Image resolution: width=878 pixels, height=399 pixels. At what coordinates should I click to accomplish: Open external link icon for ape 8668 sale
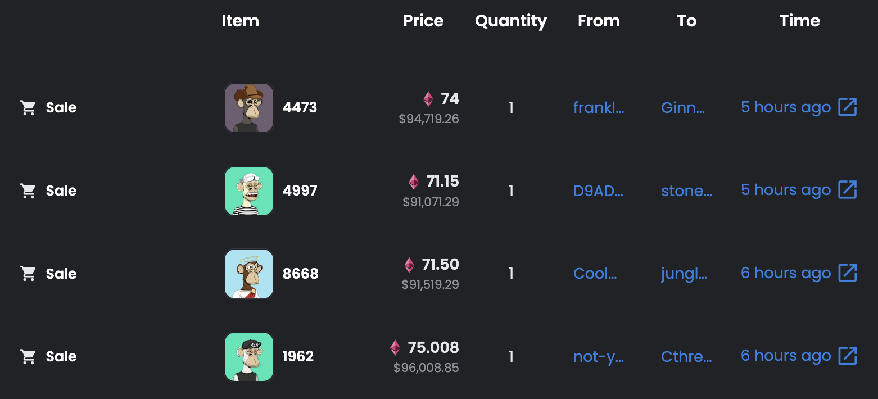(x=847, y=273)
